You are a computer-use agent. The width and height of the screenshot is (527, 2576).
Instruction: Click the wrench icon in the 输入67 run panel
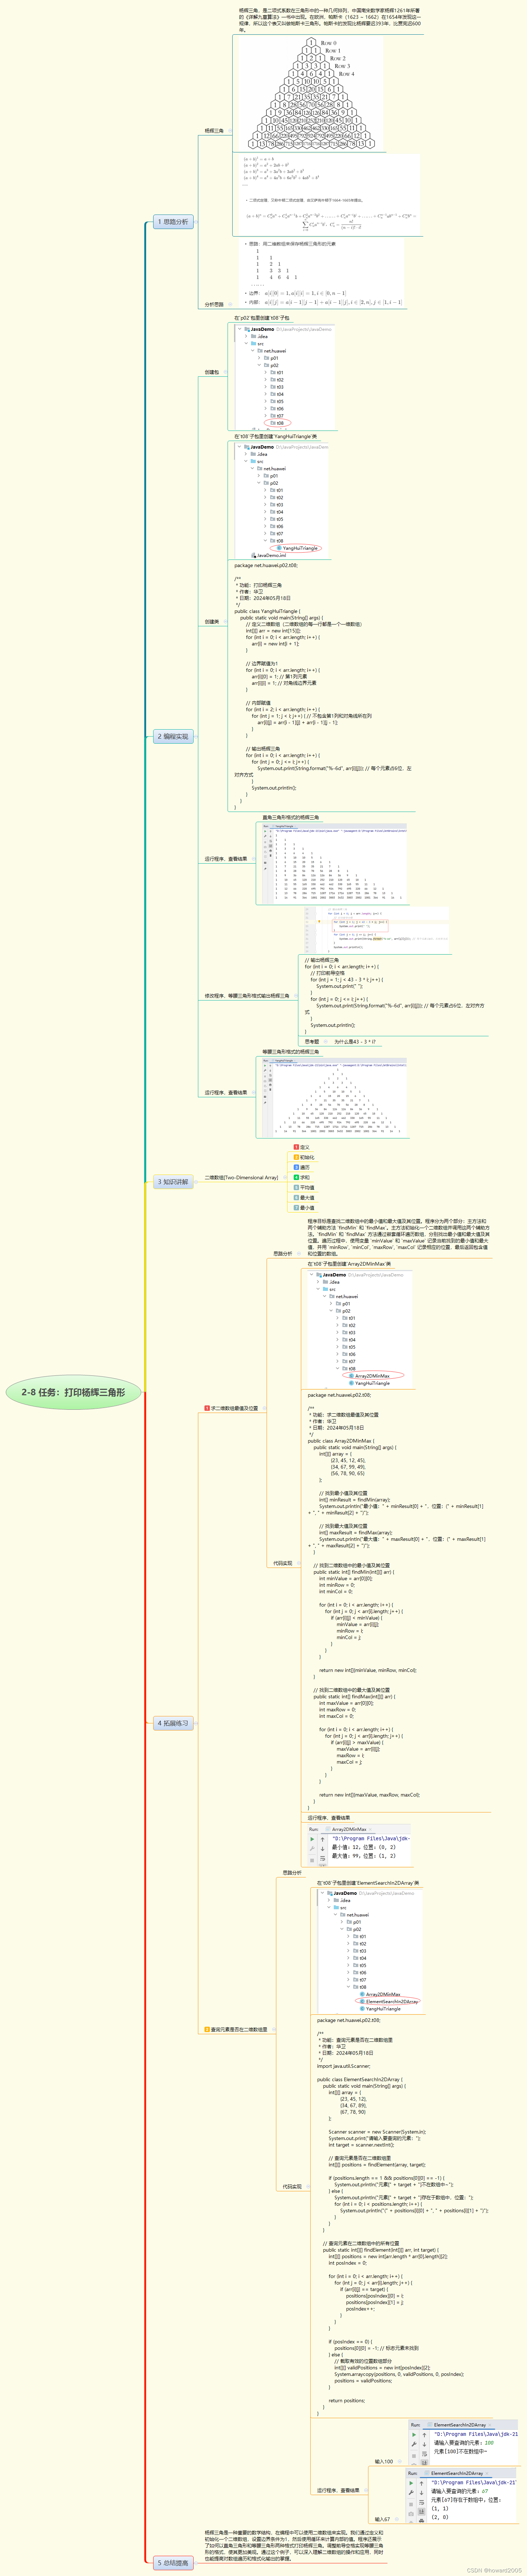pyautogui.click(x=411, y=2493)
